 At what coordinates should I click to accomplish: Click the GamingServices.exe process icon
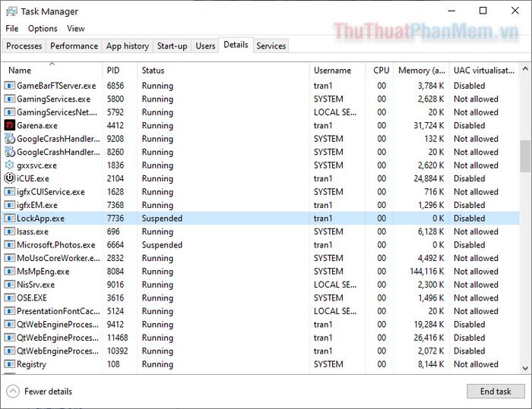(9, 99)
